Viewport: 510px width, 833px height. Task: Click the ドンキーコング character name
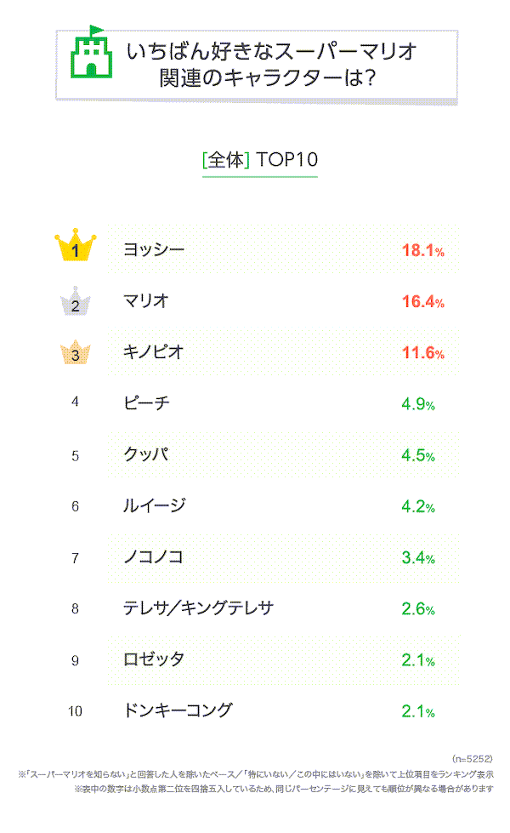pos(178,710)
